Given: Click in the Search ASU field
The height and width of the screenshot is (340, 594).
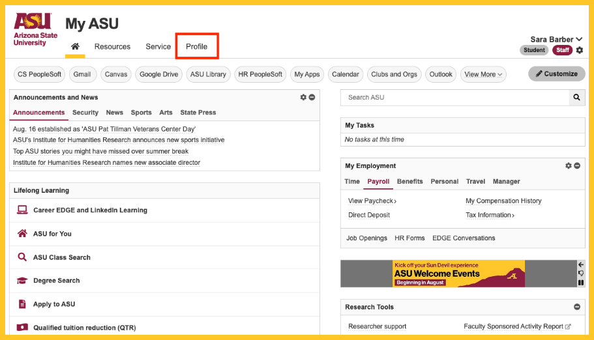Looking at the screenshot, I should tap(454, 97).
